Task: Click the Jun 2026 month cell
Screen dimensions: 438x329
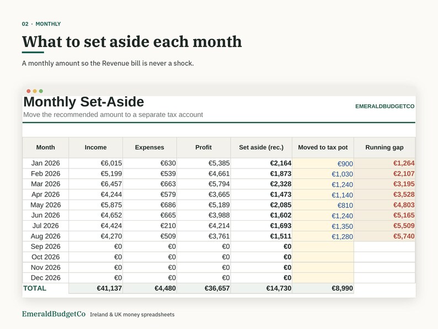Action: tap(46, 215)
